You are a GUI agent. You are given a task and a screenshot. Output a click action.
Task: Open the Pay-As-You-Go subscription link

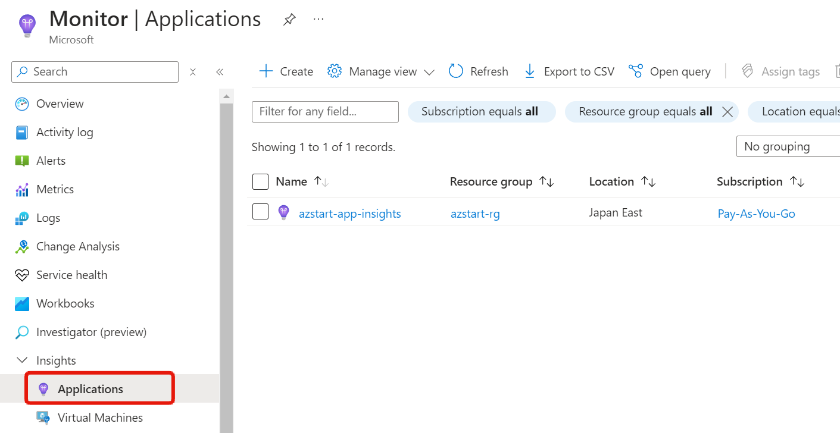tap(756, 214)
